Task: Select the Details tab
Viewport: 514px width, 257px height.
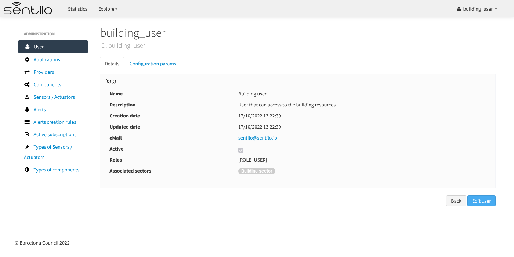Action: pos(112,64)
